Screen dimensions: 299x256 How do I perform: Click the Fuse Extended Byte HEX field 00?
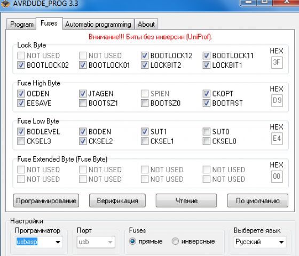pos(277,177)
